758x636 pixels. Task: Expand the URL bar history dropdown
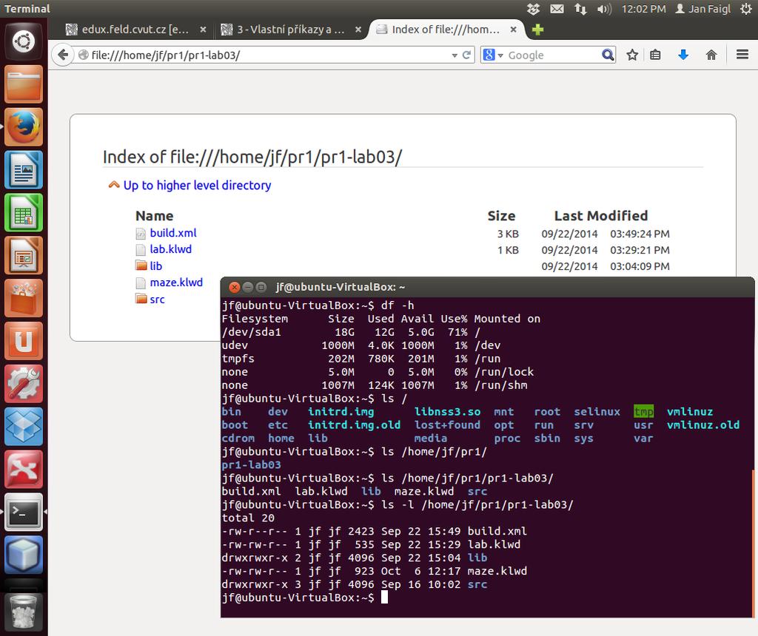point(455,55)
